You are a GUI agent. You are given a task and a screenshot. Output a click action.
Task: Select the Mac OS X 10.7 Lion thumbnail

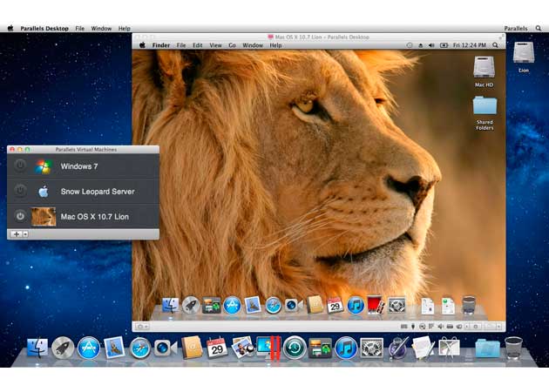pos(44,215)
